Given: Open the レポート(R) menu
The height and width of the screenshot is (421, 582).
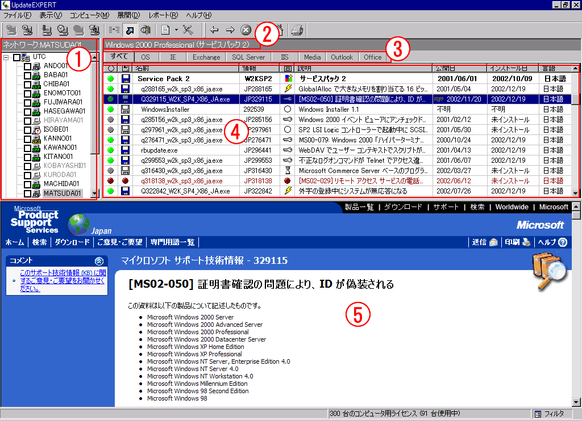Looking at the screenshot, I should tap(163, 15).
